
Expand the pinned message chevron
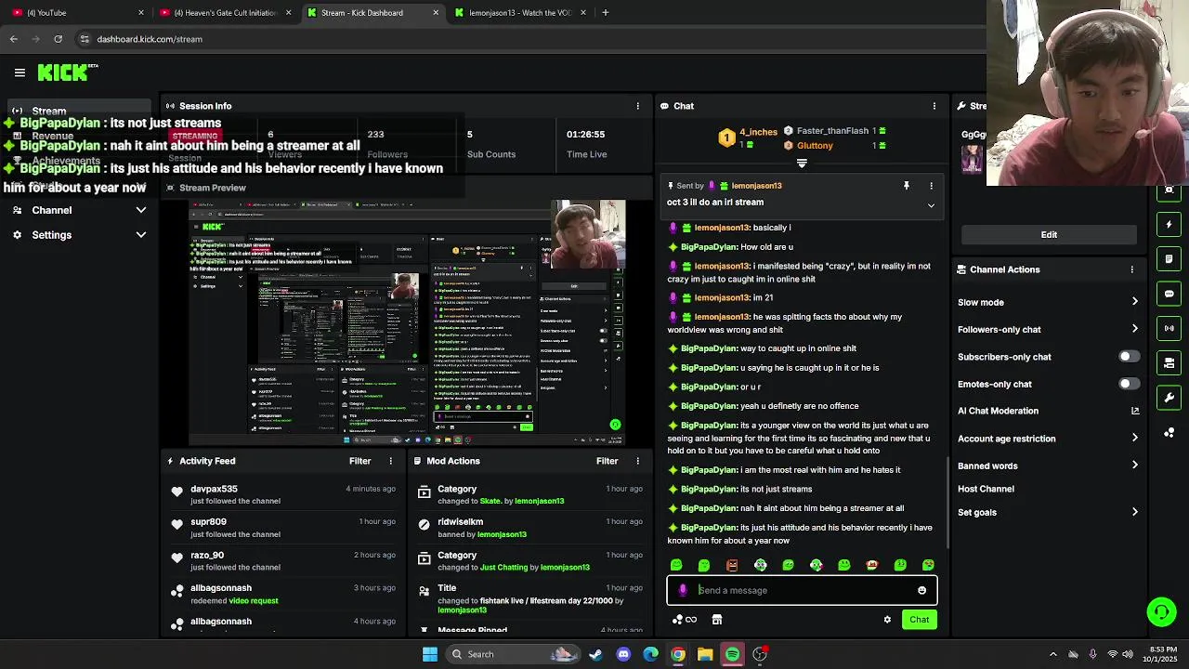click(x=931, y=205)
